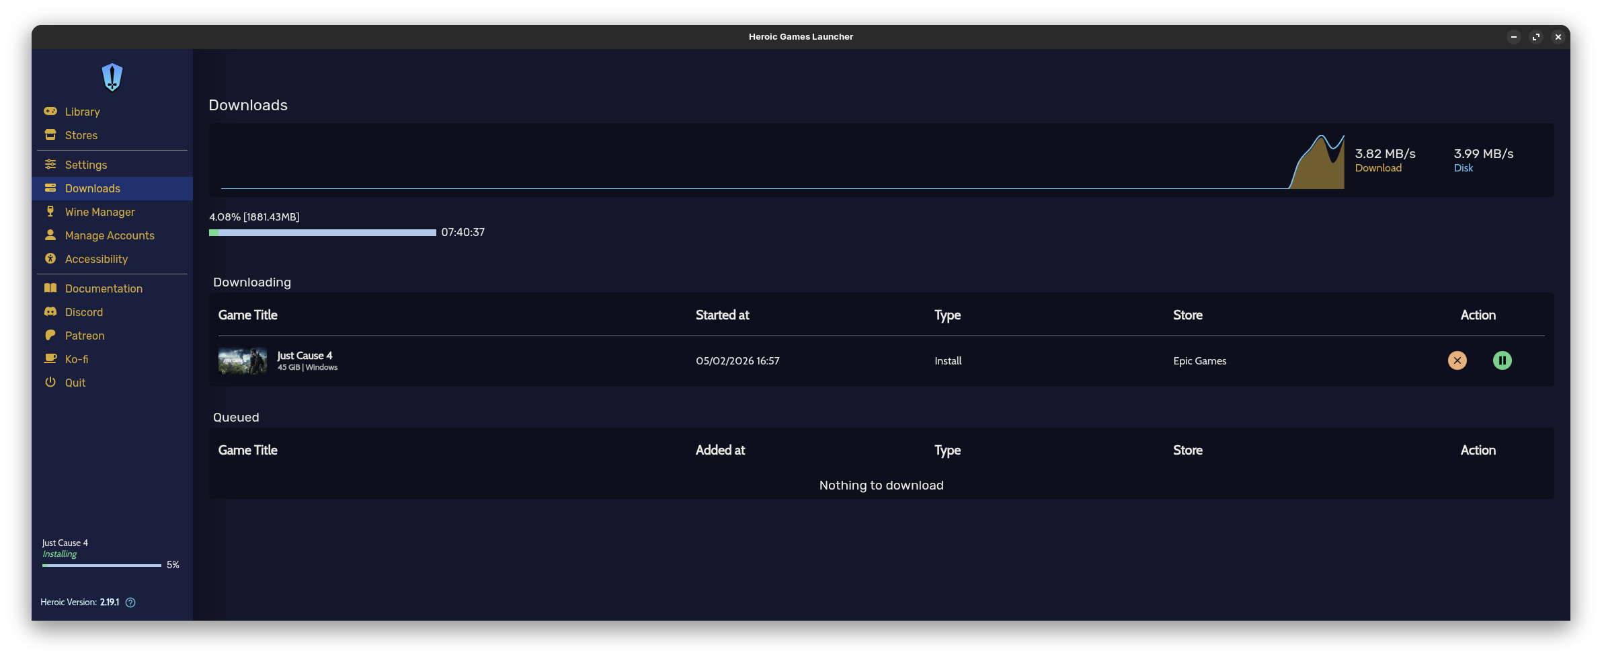Click the Downloads sidebar icon
Viewport: 1602px width, 659px height.
[50, 188]
